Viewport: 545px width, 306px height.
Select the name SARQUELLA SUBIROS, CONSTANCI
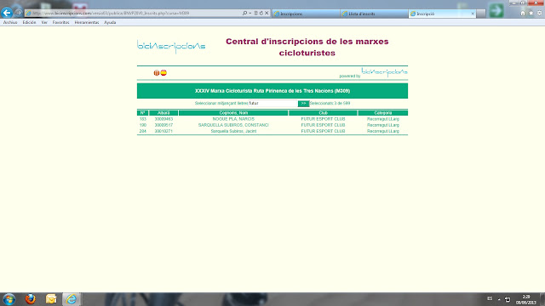click(233, 125)
